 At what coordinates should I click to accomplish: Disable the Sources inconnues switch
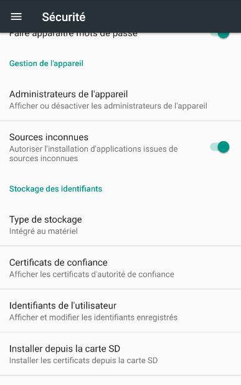click(x=220, y=147)
